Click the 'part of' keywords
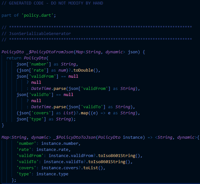Image resolution: width=200 pixels, height=184 pixels. (10, 15)
